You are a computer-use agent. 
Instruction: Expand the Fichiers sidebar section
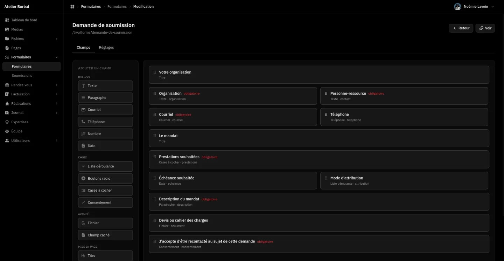(57, 39)
